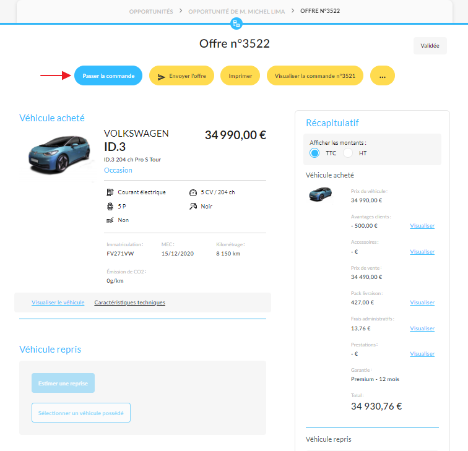The width and height of the screenshot is (468, 451).
Task: Click the Occasion label
Action: 118,170
